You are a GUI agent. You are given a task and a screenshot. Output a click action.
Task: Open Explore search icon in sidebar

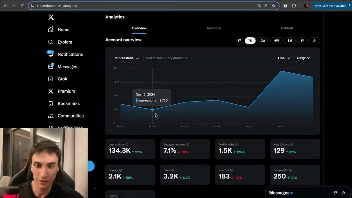click(51, 42)
